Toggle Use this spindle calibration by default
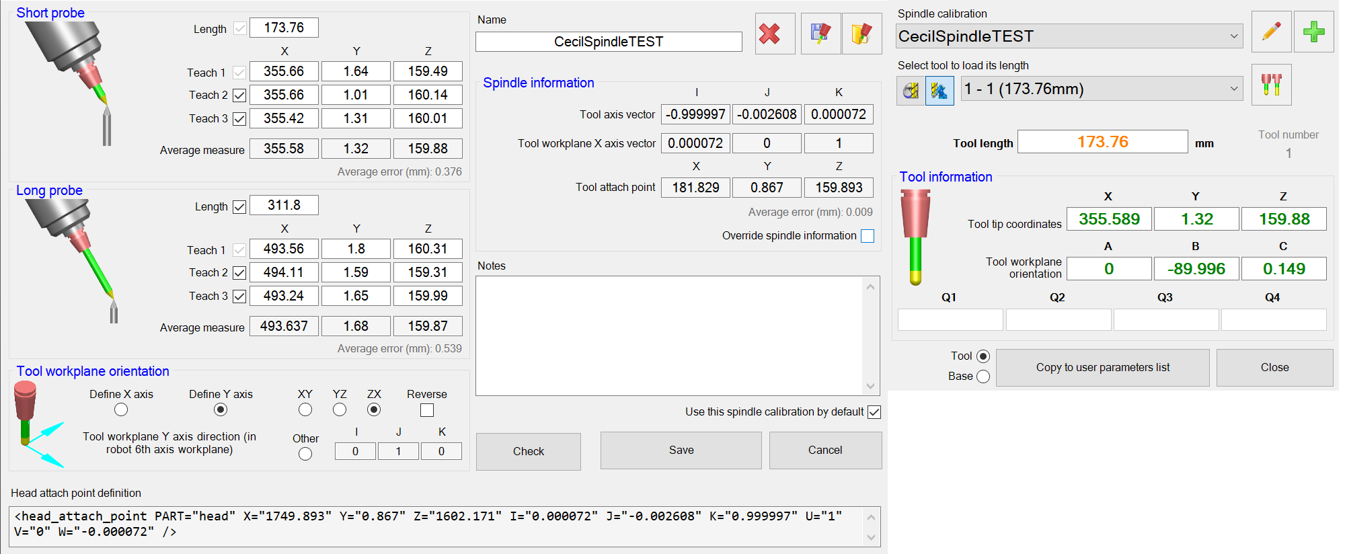The height and width of the screenshot is (554, 1345). [x=874, y=412]
